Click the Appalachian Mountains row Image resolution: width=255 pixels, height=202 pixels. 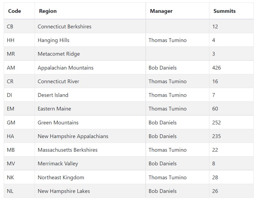tap(129, 68)
